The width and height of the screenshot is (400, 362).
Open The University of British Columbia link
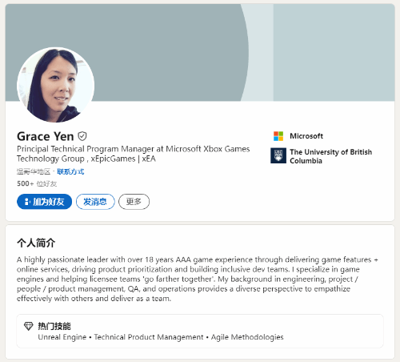click(330, 156)
